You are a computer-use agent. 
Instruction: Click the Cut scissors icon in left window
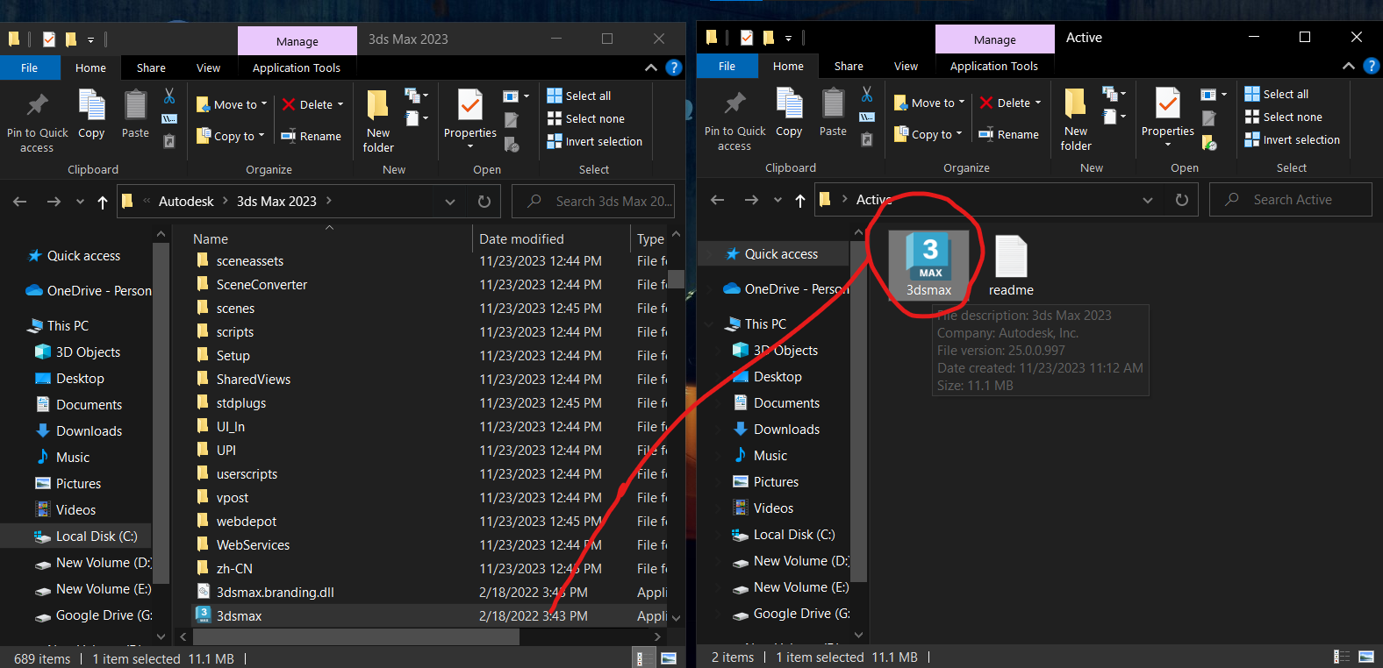(169, 96)
